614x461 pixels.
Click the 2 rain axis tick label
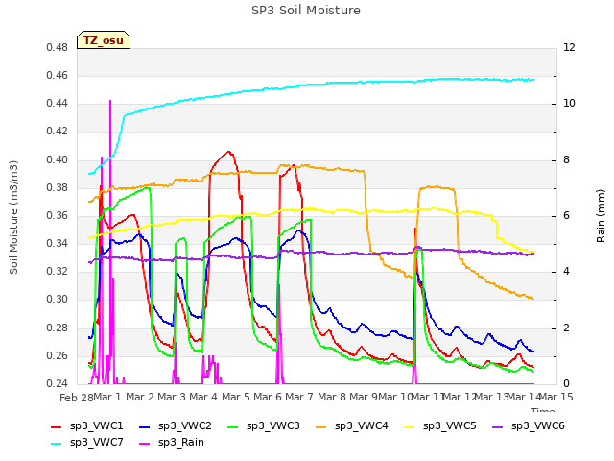(x=566, y=328)
